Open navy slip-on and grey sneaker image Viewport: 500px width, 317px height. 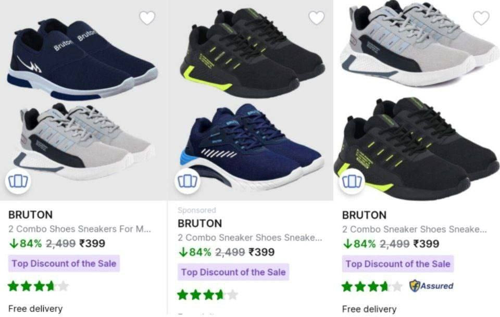pos(83,99)
